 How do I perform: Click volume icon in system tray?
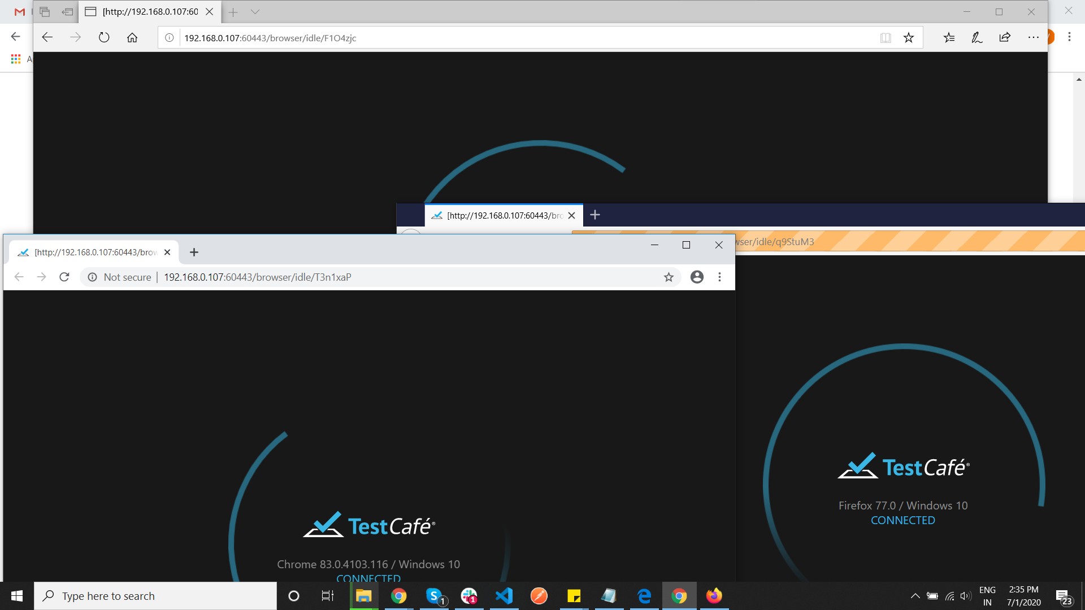(x=965, y=596)
